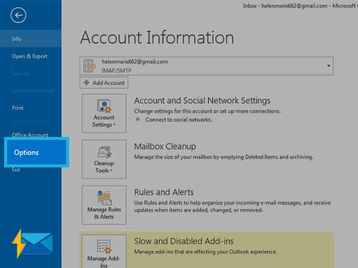This screenshot has width=358, height=268.
Task: Select Exit in the sidebar
Action: 16,170
